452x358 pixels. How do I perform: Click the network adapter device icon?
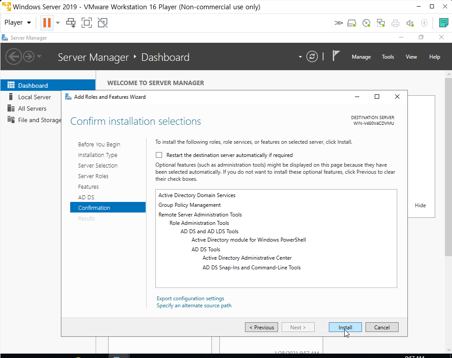[x=381, y=23]
